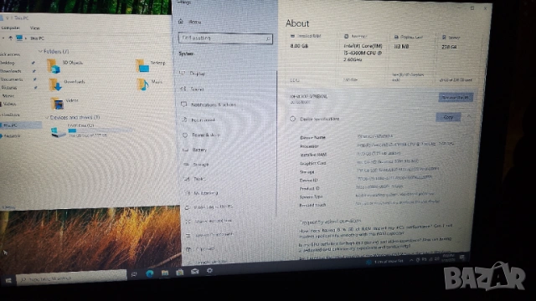Open the Downloads folder icon in File Explorer

[55, 84]
